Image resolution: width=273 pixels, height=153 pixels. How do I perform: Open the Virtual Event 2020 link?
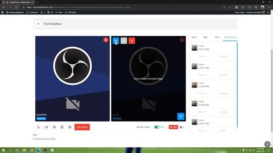45,139
